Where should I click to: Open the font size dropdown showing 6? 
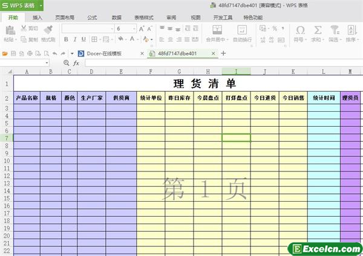pyautogui.click(x=134, y=28)
